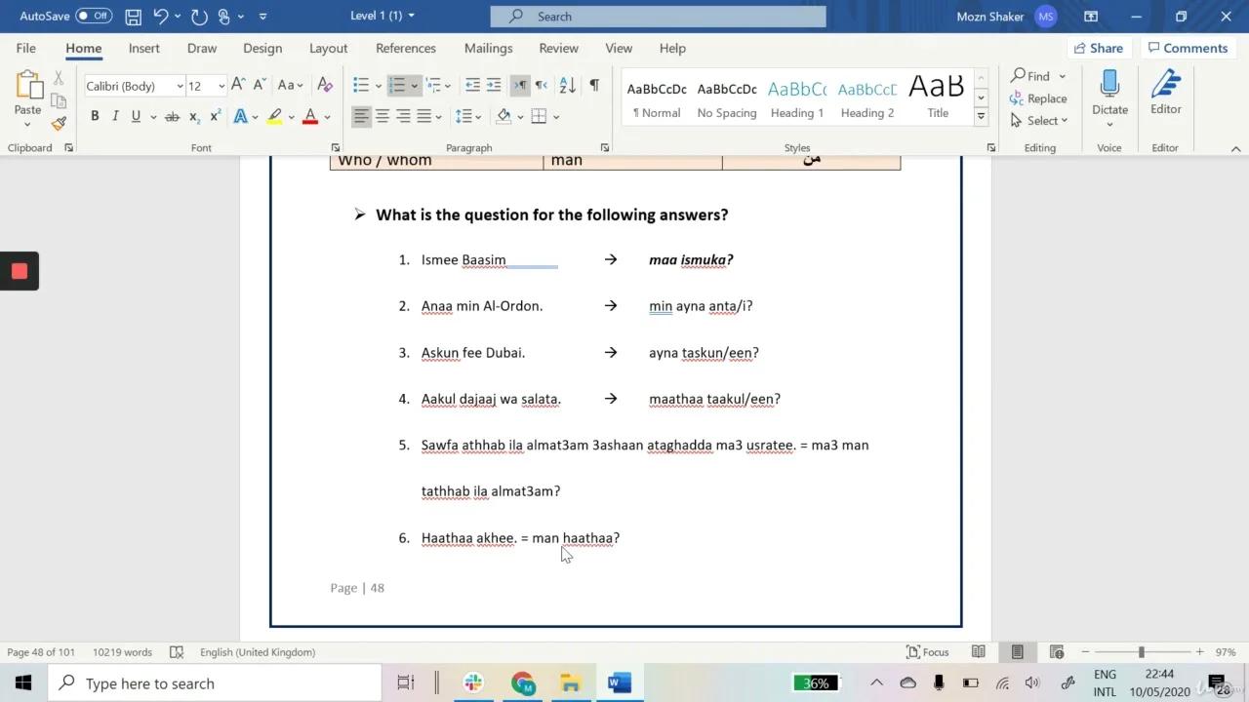Viewport: 1249px width, 702px height.
Task: Switch to the Insert tab
Action: tap(143, 48)
